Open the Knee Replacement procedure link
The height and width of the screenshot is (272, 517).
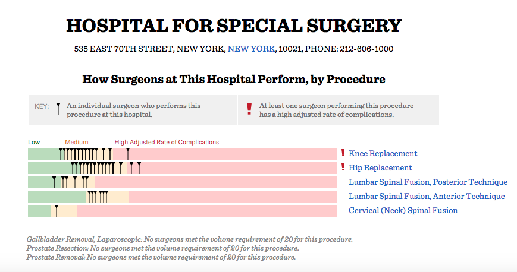[x=383, y=153]
